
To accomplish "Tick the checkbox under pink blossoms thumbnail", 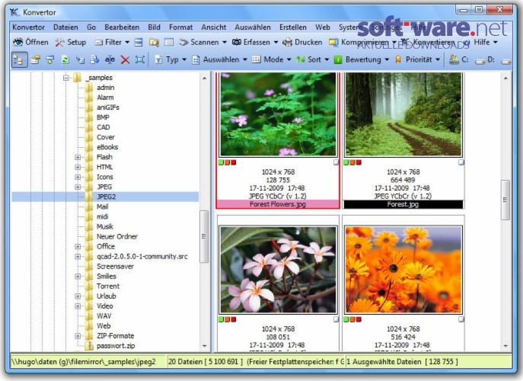I will (x=336, y=319).
